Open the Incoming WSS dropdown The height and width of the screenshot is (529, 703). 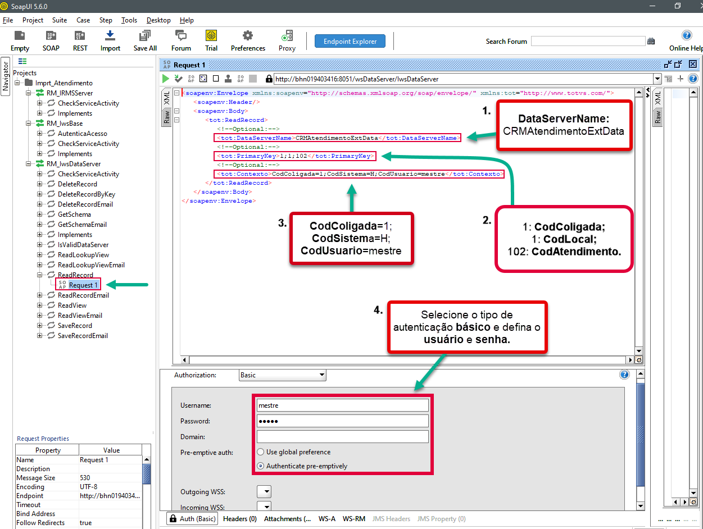pos(264,507)
